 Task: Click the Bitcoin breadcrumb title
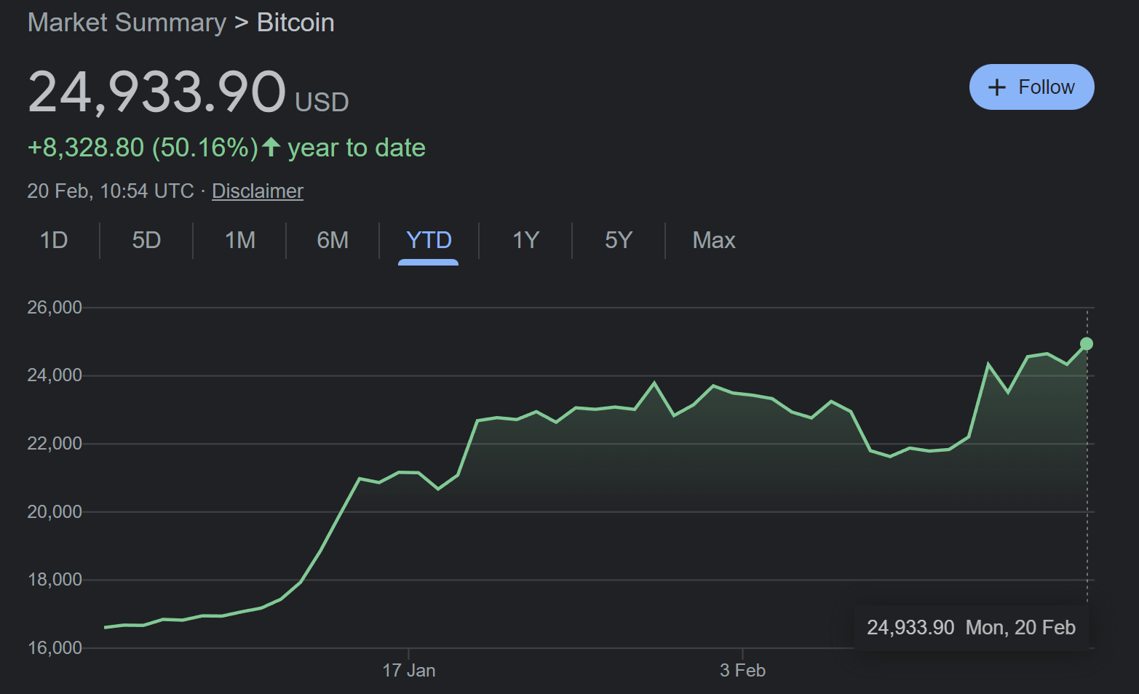point(295,23)
